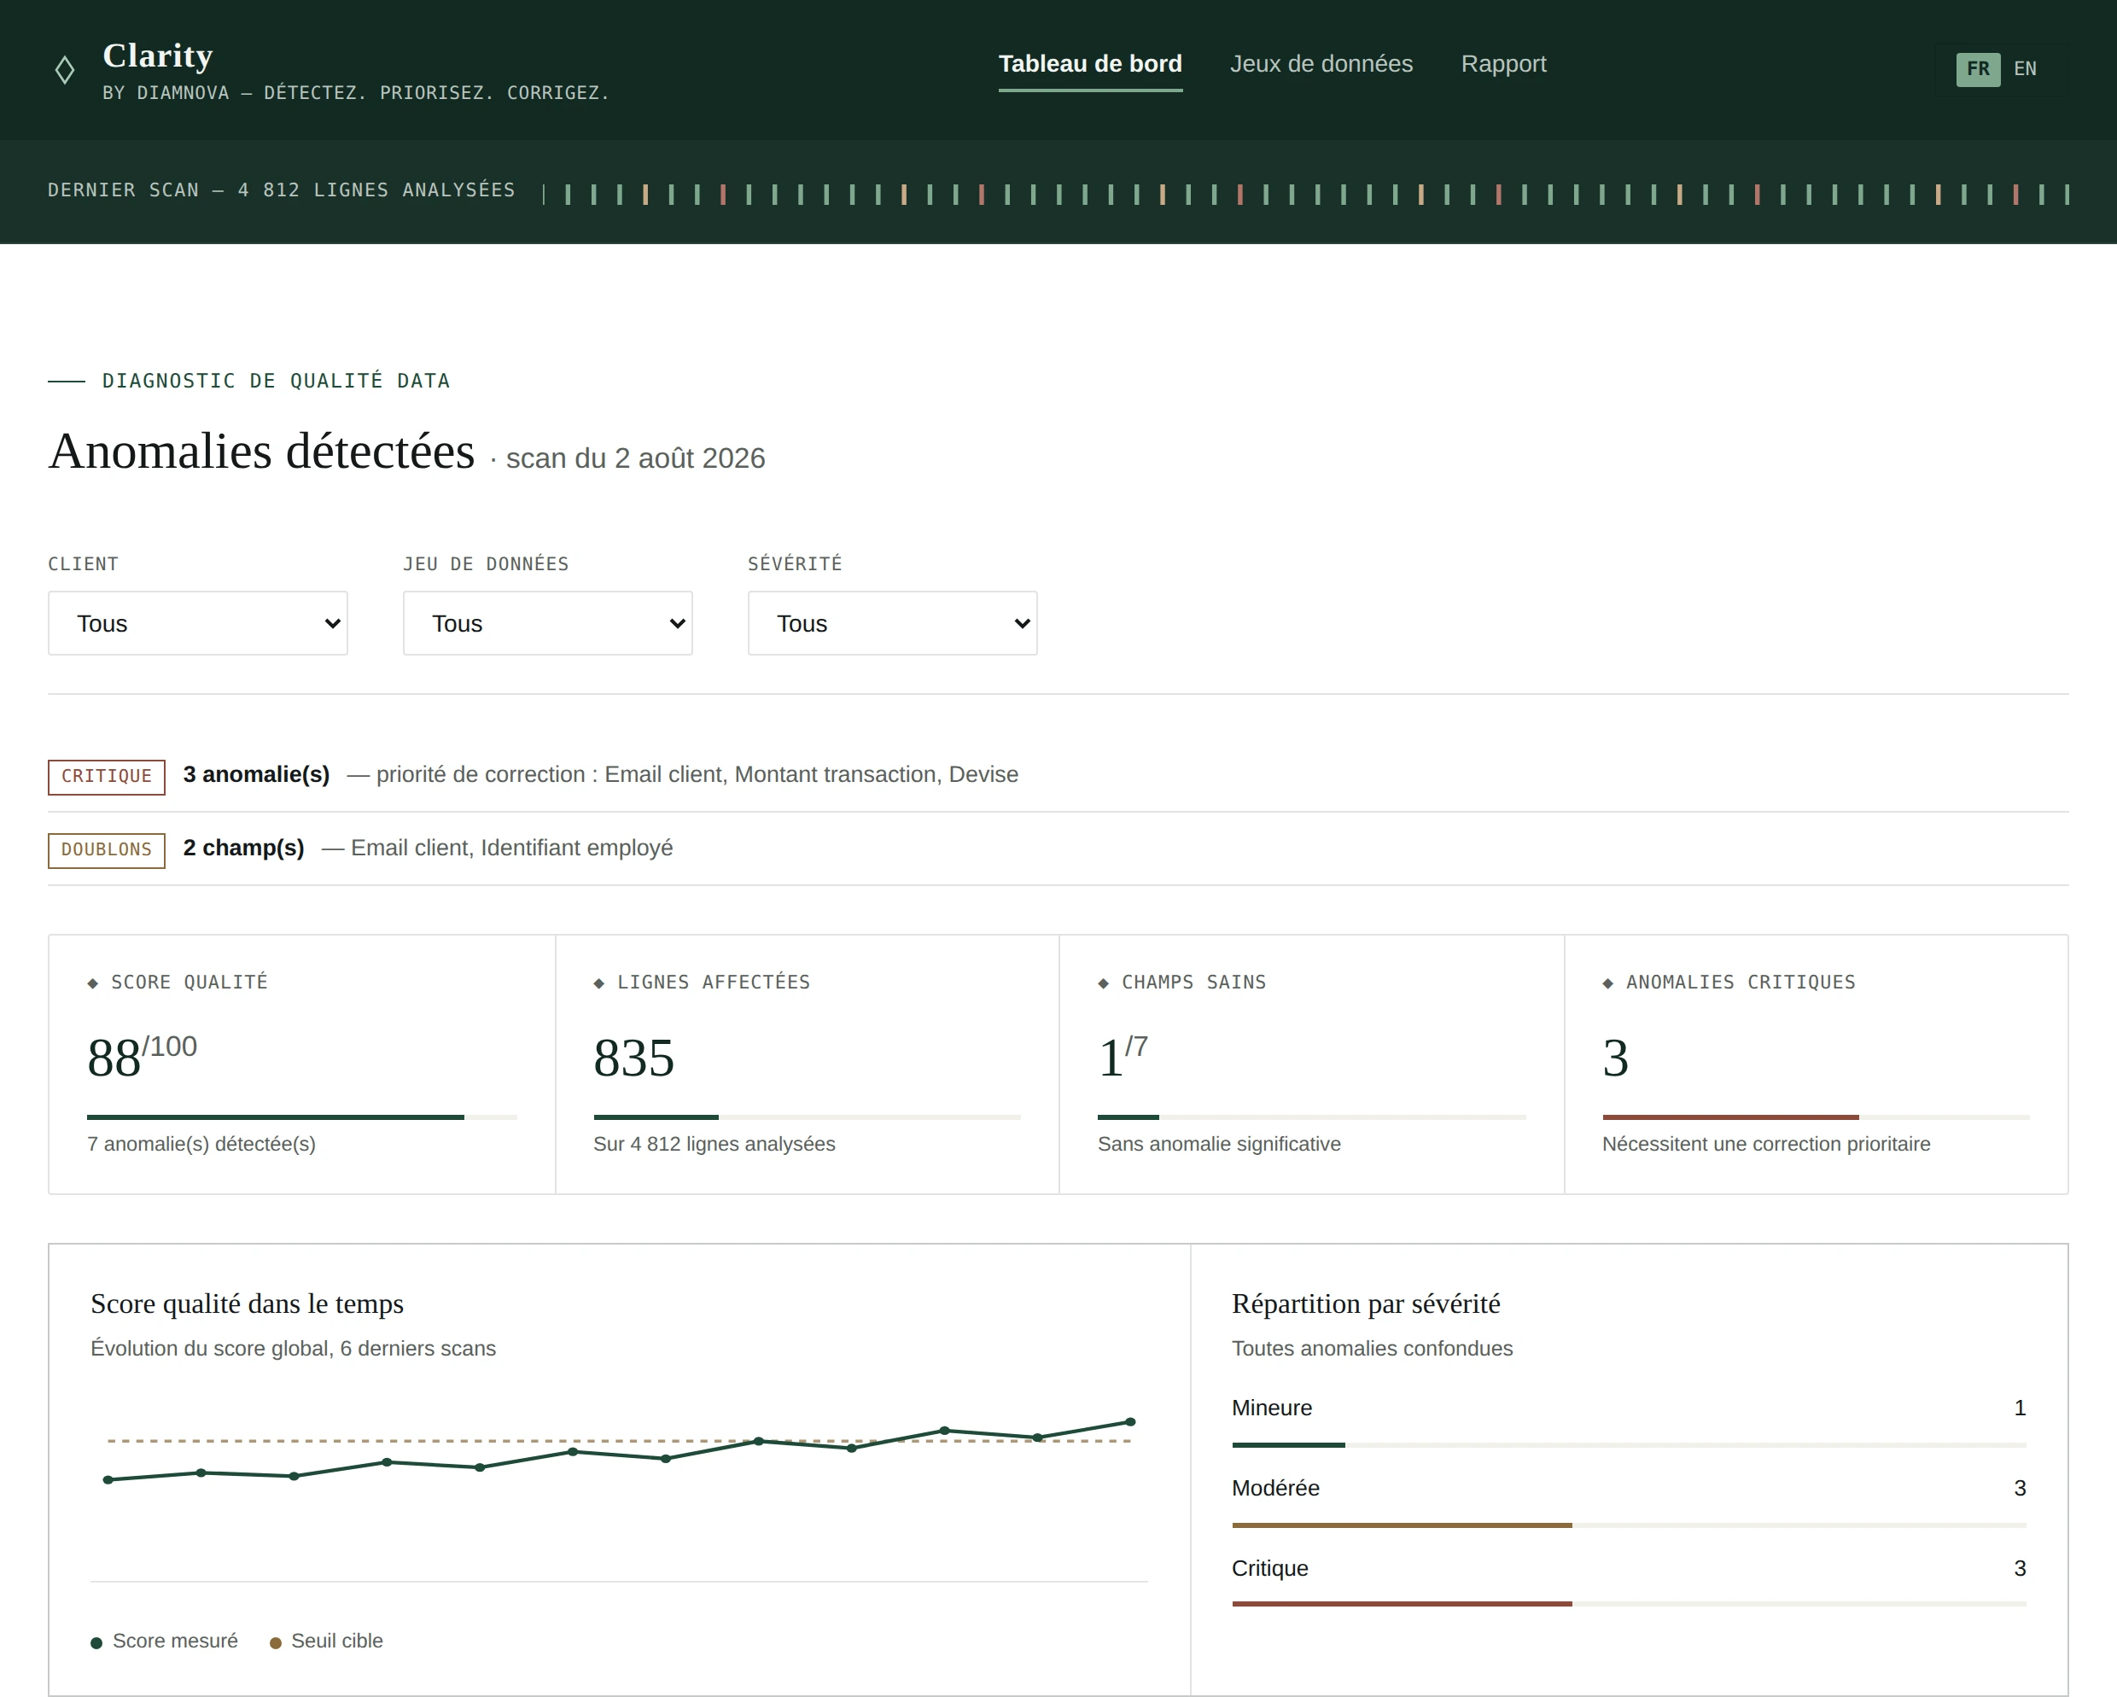Open the Jeu de données filter dropdown
The width and height of the screenshot is (2117, 1697).
pyautogui.click(x=547, y=622)
